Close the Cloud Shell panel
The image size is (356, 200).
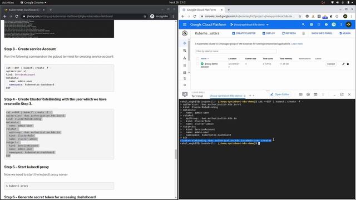click(349, 94)
